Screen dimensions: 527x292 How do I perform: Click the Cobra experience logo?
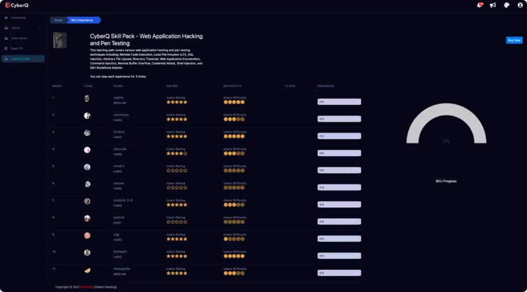tap(87, 133)
